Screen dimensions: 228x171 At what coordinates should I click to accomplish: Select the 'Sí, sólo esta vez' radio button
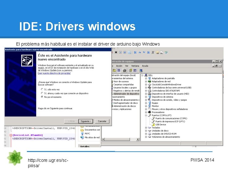pyautogui.click(x=42, y=89)
